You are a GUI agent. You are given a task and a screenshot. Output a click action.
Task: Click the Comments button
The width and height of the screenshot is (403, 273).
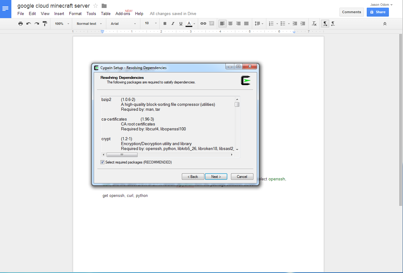coord(351,12)
